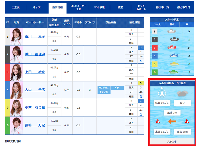Go to the 得点率一覧 tab
The width and height of the screenshot is (198, 147).
(x=162, y=8)
